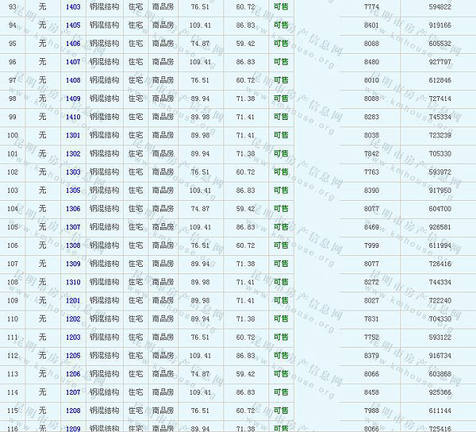
Task: Click 可售 status in row 93
Action: (281, 6)
